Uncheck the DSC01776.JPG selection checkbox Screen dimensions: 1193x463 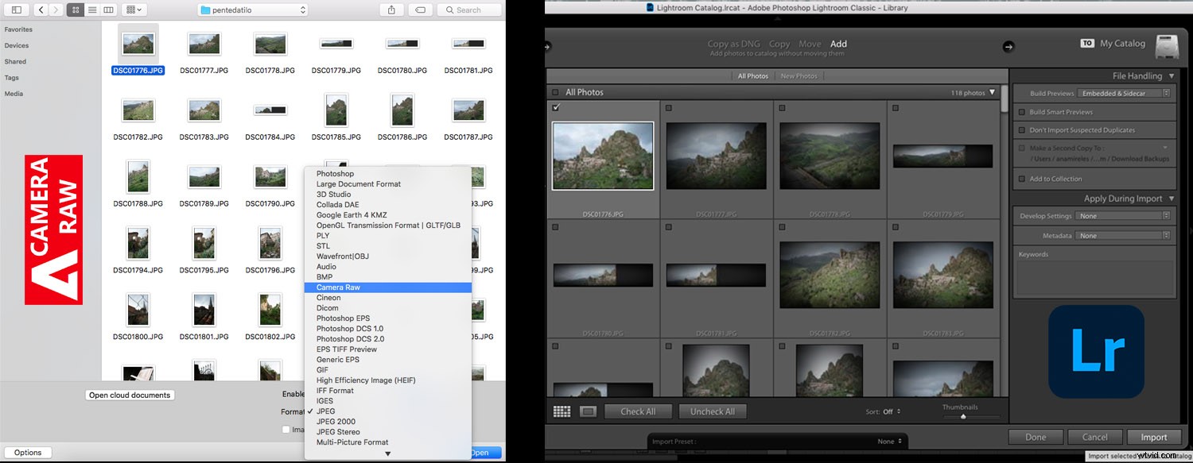554,107
